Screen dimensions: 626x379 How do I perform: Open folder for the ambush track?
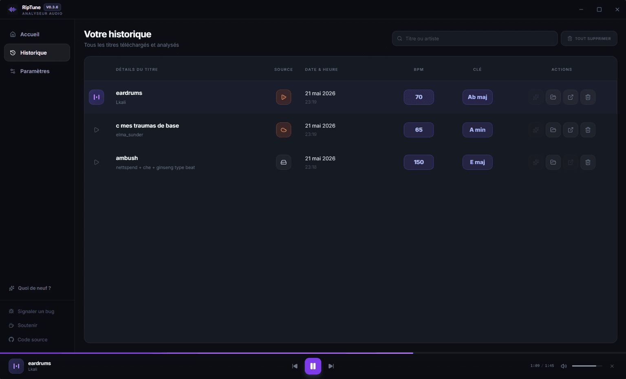[553, 162]
